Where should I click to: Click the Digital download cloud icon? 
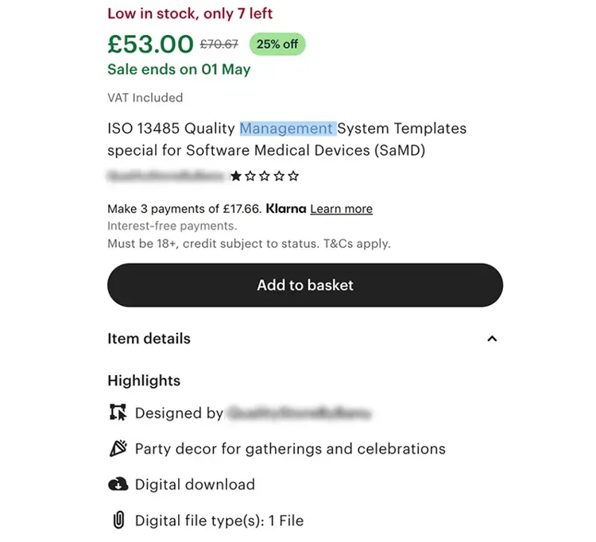tap(118, 484)
